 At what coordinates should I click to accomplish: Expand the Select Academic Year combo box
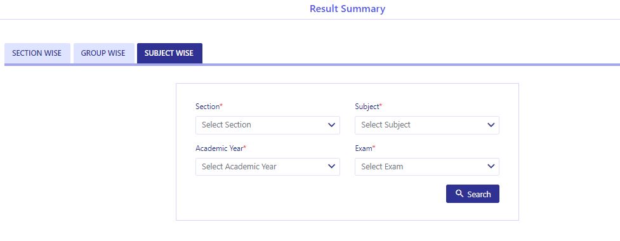tap(268, 167)
